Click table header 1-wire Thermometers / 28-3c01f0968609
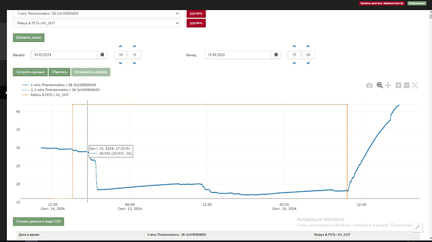This screenshot has width=432, height=242. tap(177, 234)
